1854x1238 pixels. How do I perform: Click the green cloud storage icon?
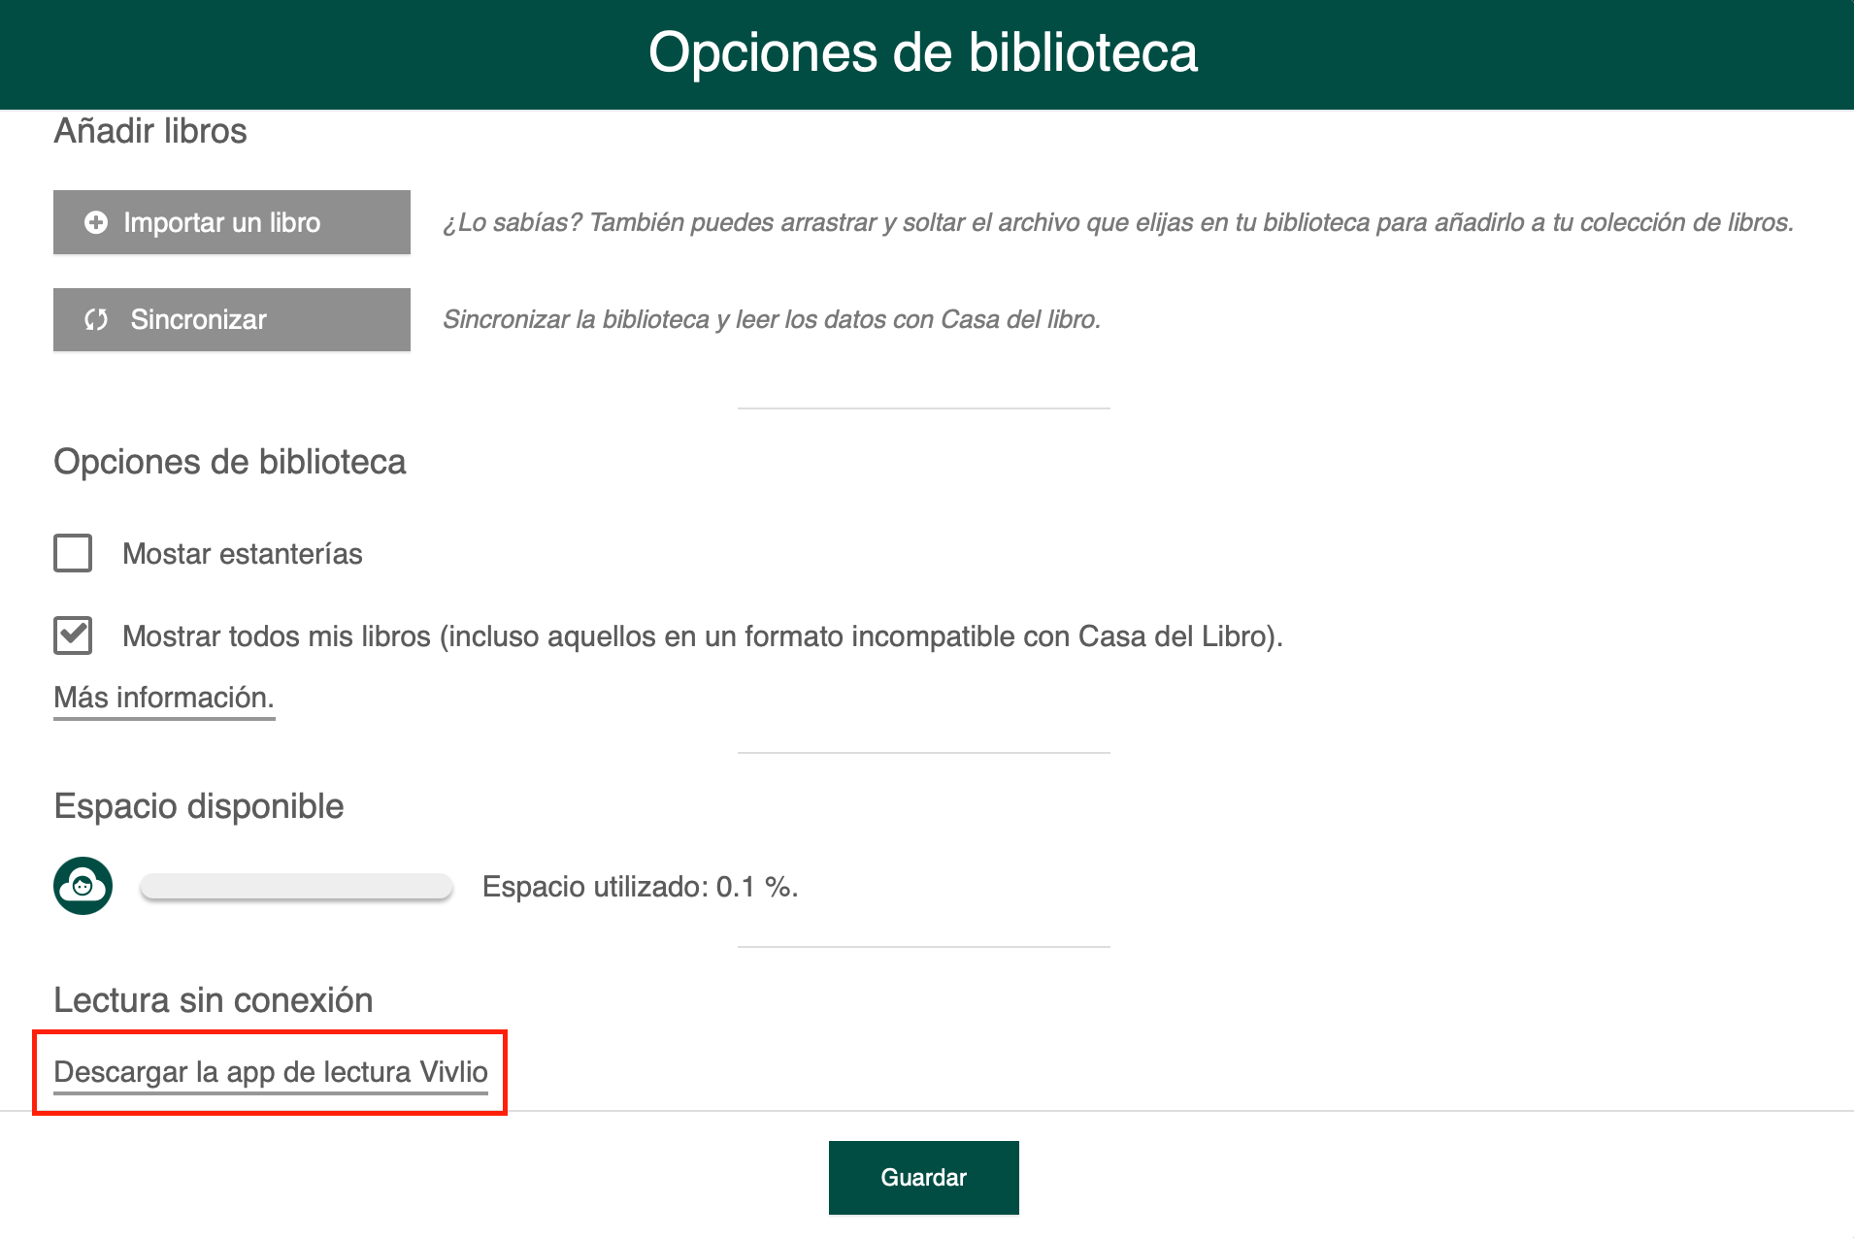83,886
